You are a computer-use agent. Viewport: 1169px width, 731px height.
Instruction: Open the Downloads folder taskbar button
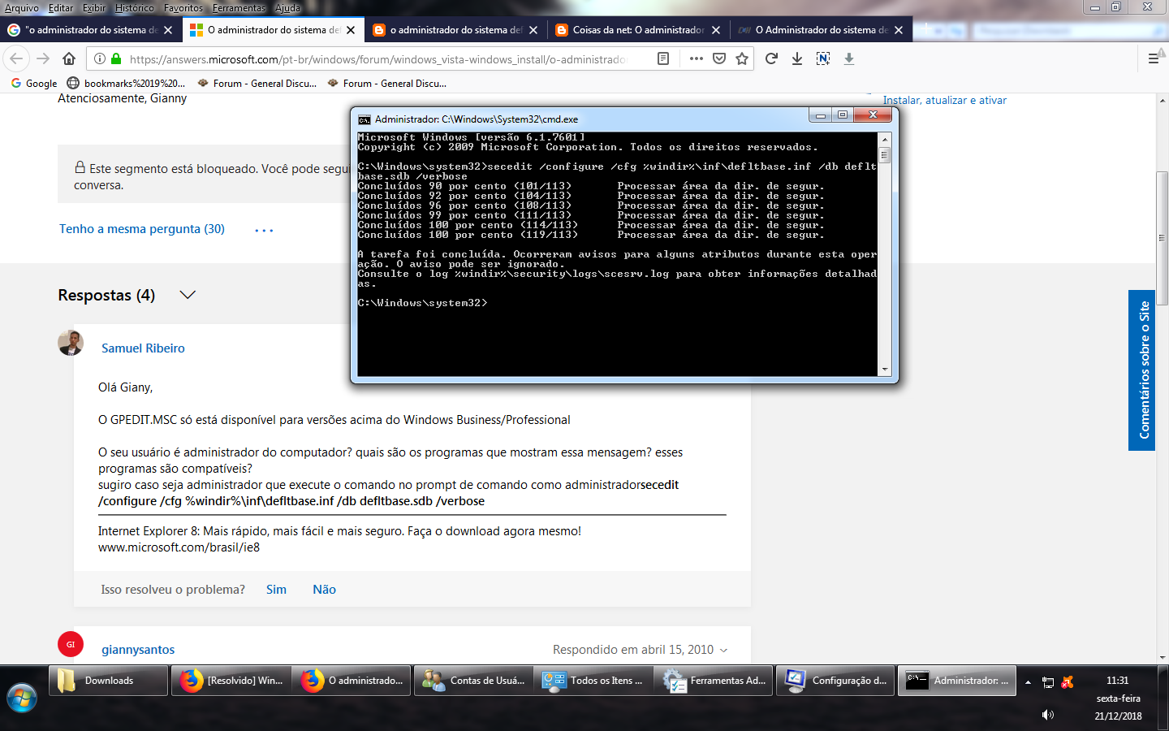point(109,681)
